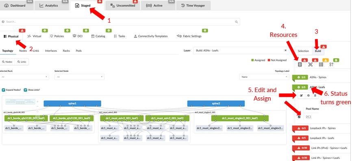
Task: Click the Nodes search button
Action: (x=7, y=62)
